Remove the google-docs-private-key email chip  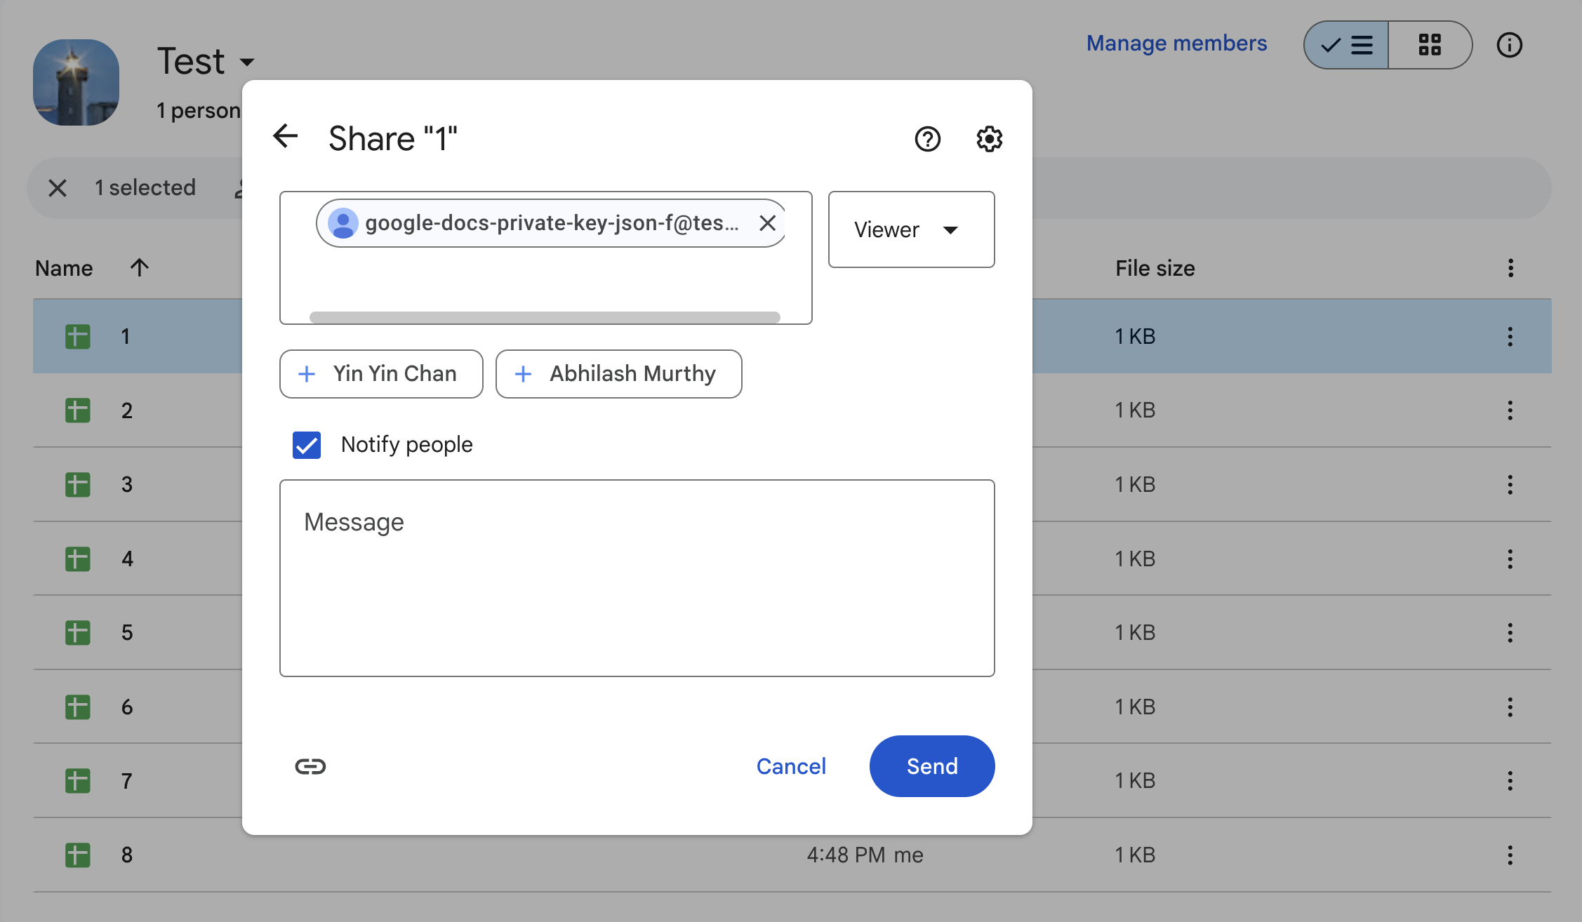pos(767,223)
